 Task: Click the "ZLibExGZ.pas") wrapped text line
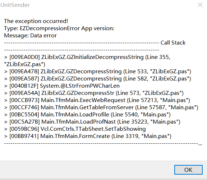25,64
